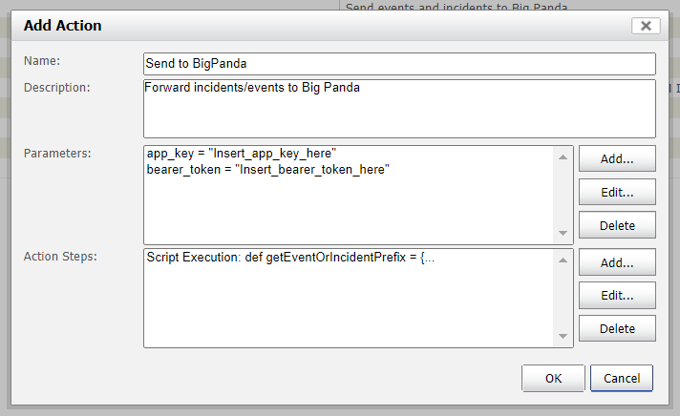Image resolution: width=680 pixels, height=416 pixels.
Task: Select the app_key parameter entry
Action: [x=241, y=154]
